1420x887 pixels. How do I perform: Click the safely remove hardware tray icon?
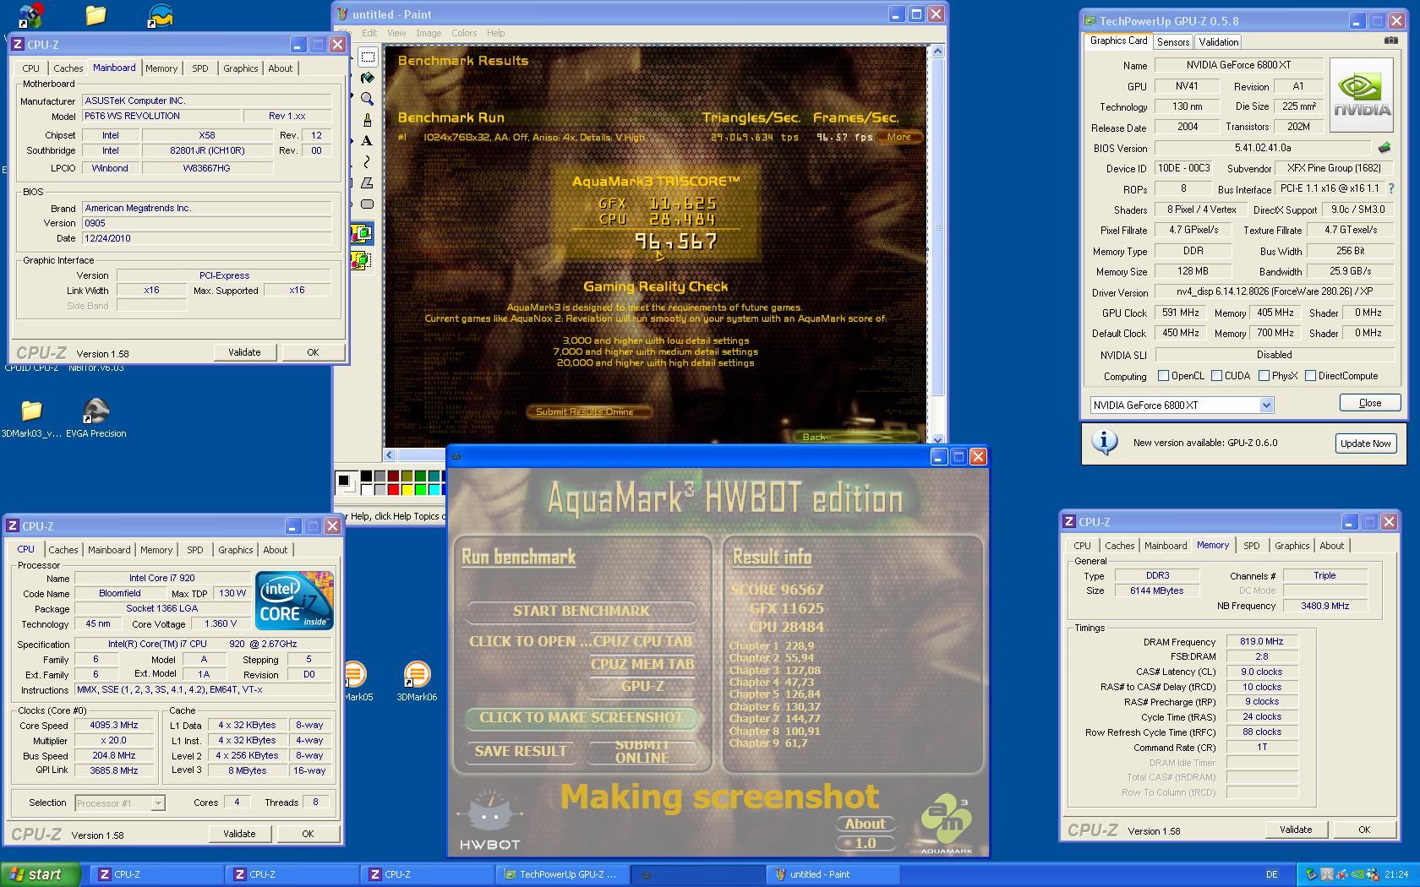click(x=1311, y=874)
